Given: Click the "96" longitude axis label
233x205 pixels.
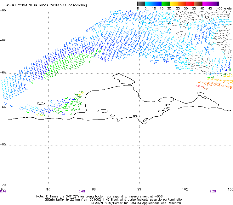Looking at the screenshot, I should [x=94, y=189].
